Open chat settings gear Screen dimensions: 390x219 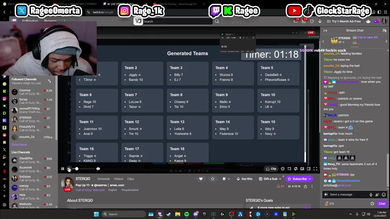pyautogui.click(x=372, y=204)
